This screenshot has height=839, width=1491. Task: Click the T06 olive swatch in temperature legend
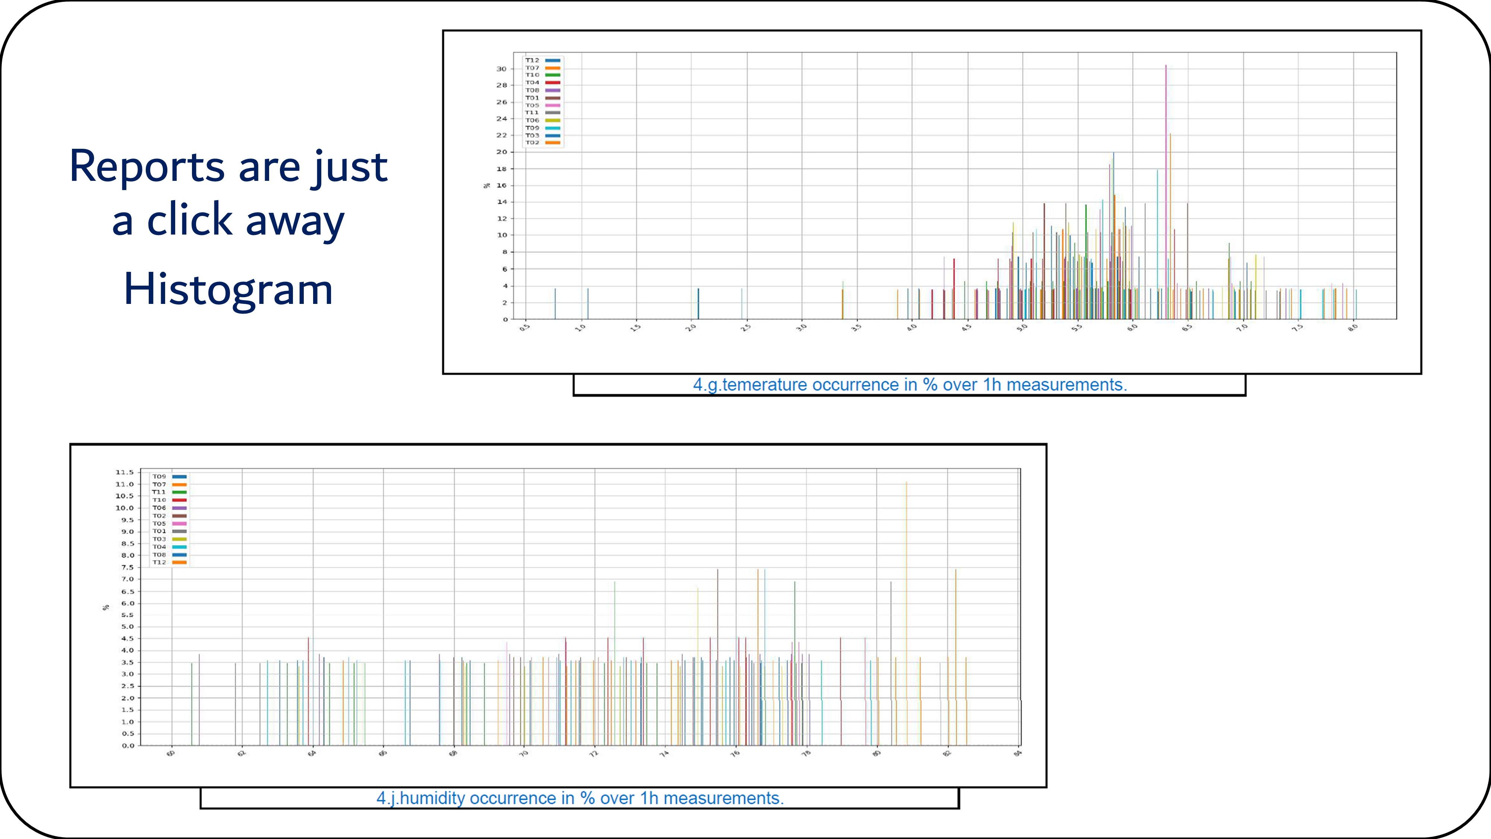click(552, 120)
